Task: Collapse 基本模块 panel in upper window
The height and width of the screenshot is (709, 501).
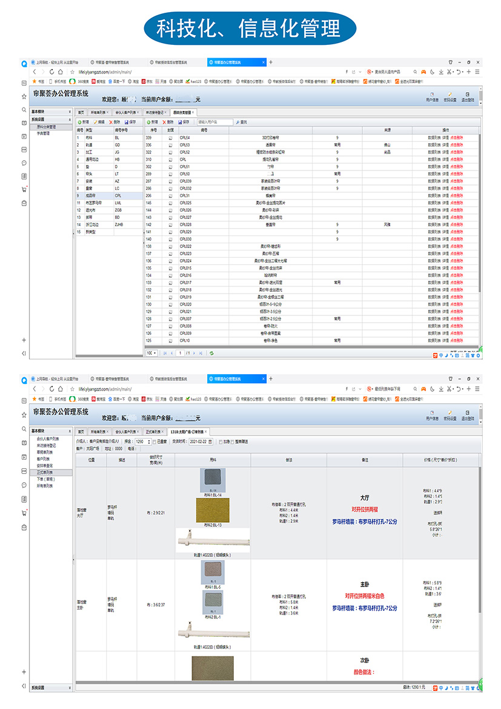Action: click(70, 112)
